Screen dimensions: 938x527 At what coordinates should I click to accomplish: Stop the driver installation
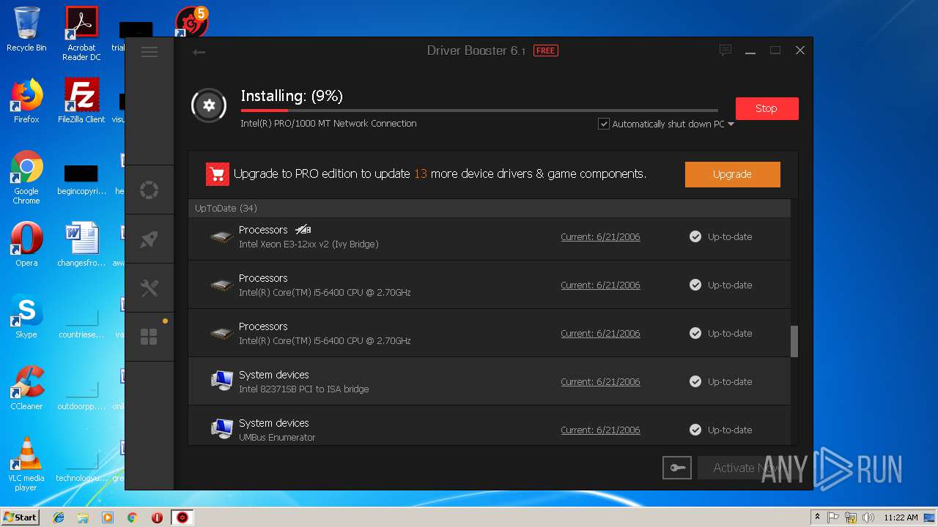[x=767, y=108]
